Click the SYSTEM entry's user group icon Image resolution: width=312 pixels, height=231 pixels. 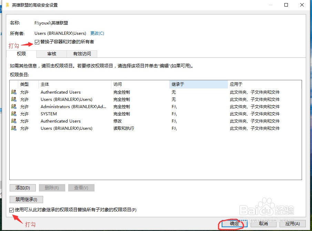14,114
